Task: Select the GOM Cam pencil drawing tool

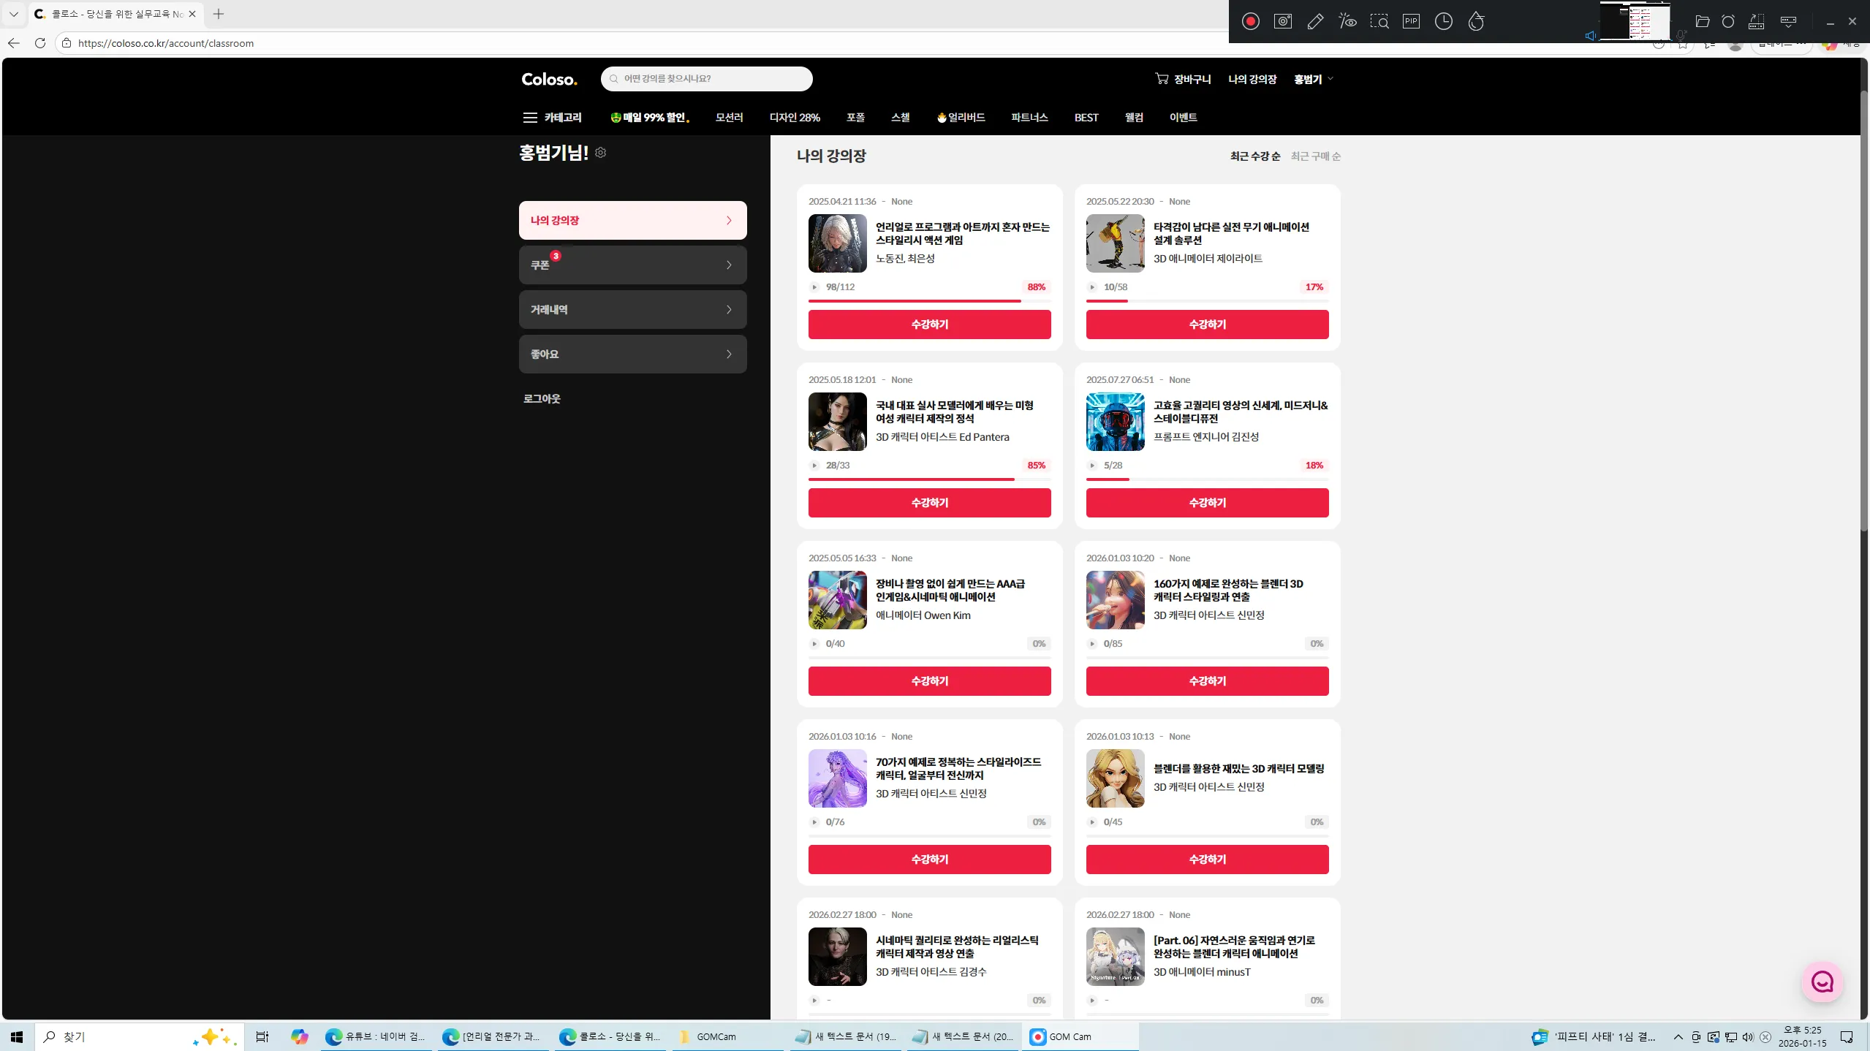Action: [1314, 21]
